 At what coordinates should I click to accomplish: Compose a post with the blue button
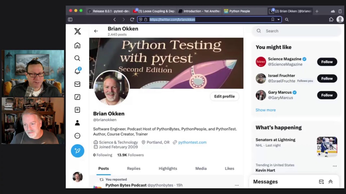pyautogui.click(x=78, y=151)
